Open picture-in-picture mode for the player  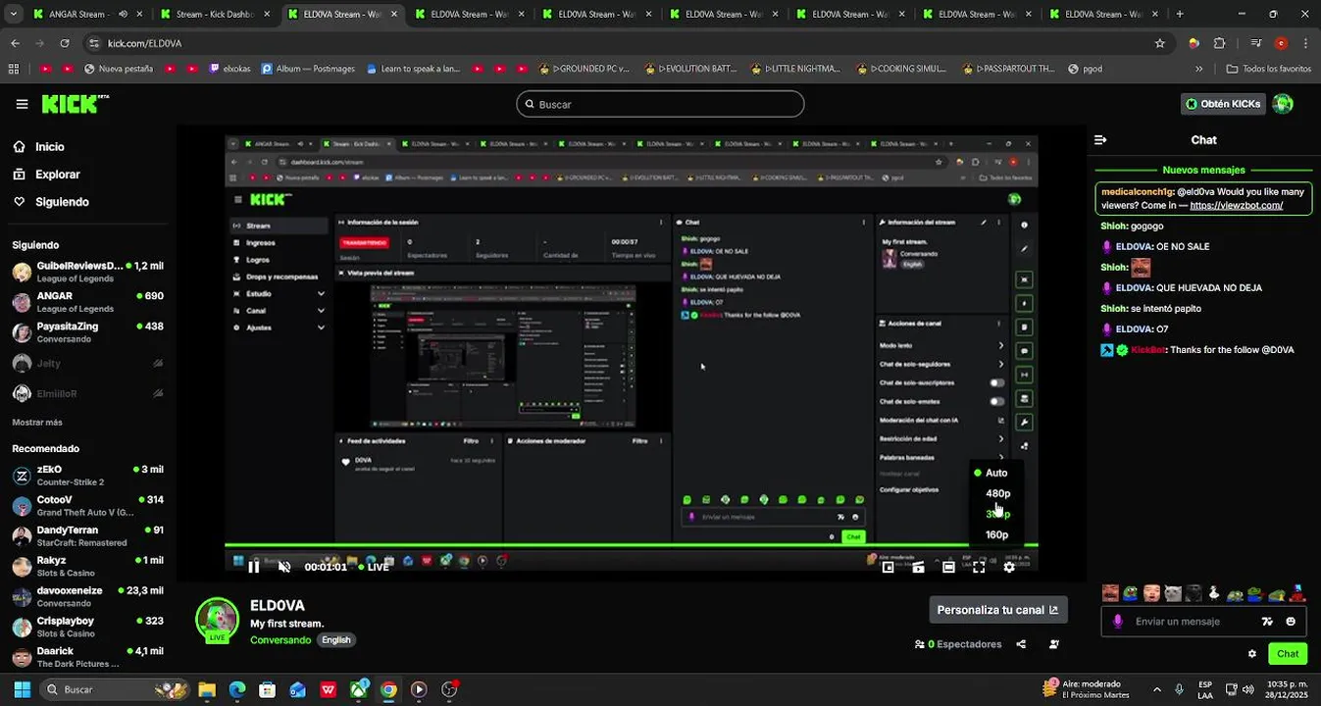pos(889,567)
